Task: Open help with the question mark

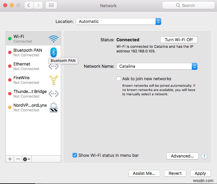Action: [204, 156]
